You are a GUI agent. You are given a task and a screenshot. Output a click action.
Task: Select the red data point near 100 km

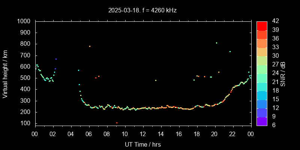coord(117,123)
